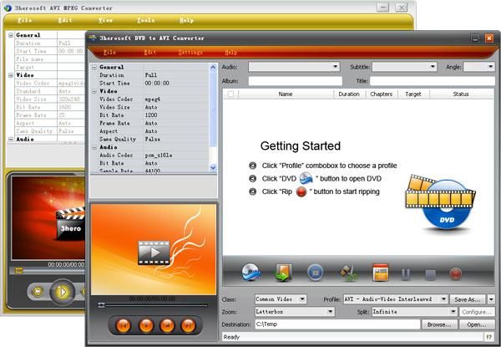The image size is (501, 347).
Task: Click the gray square stop icon in ripping toolbar
Action: 431,274
